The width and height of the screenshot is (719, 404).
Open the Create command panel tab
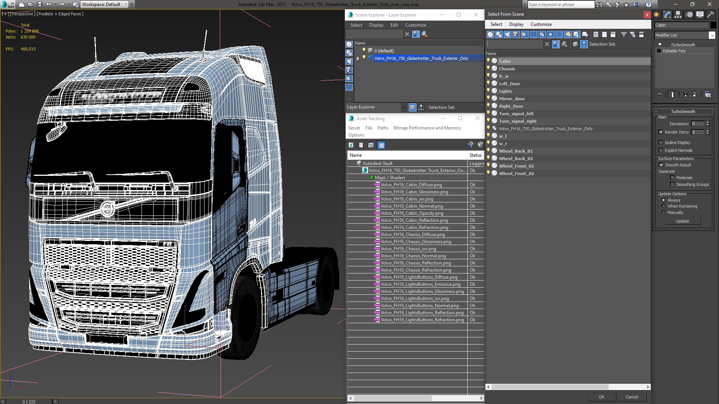(656, 15)
